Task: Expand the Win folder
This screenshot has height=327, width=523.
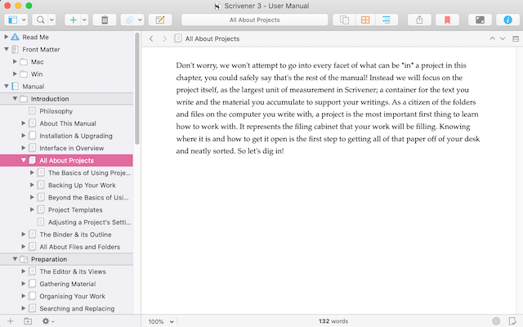Action: tap(15, 74)
